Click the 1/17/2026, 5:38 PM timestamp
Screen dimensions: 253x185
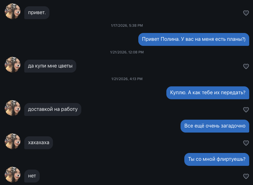[x=127, y=25]
